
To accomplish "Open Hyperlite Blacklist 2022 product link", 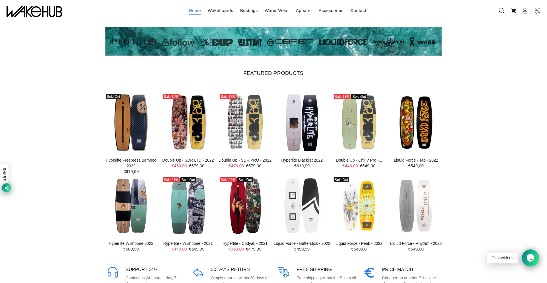I will point(302,160).
